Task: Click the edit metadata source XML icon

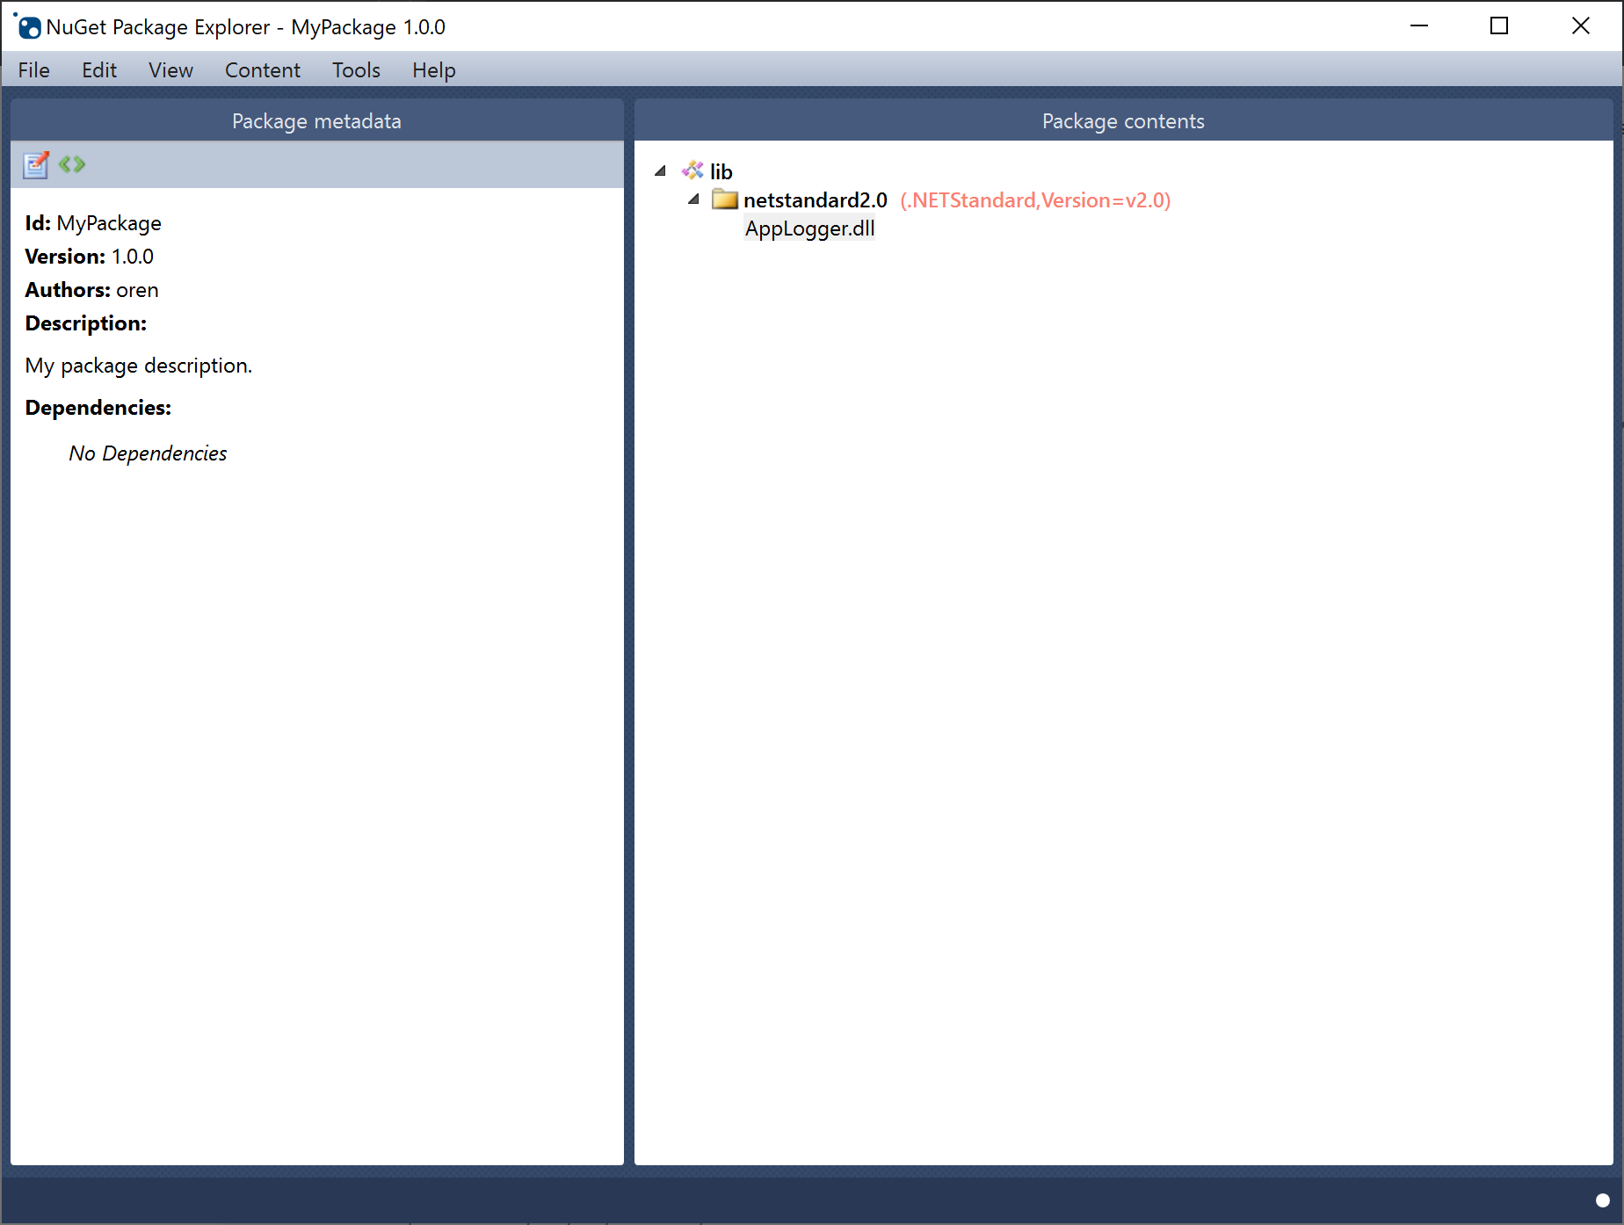Action: (72, 164)
